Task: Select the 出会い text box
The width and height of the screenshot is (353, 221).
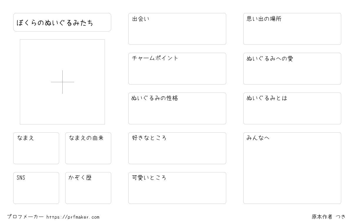Action: [177, 29]
